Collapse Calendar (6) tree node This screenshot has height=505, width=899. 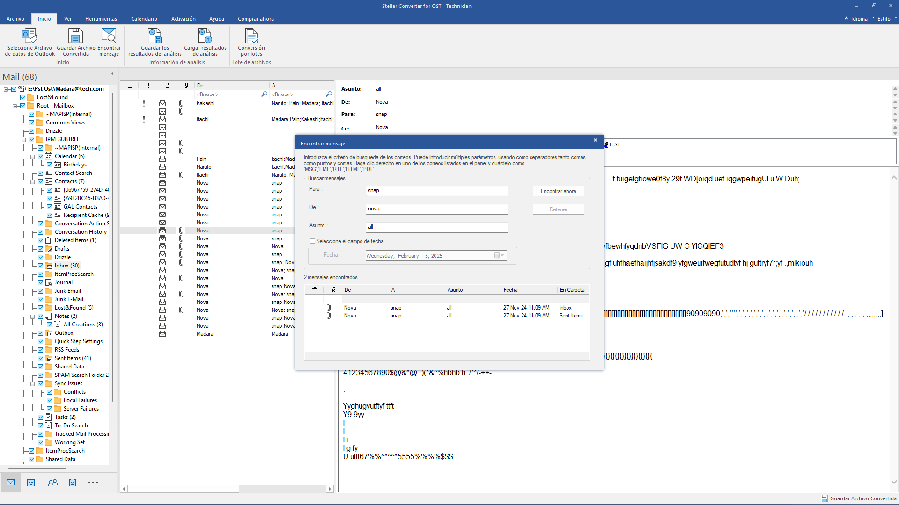[33, 156]
